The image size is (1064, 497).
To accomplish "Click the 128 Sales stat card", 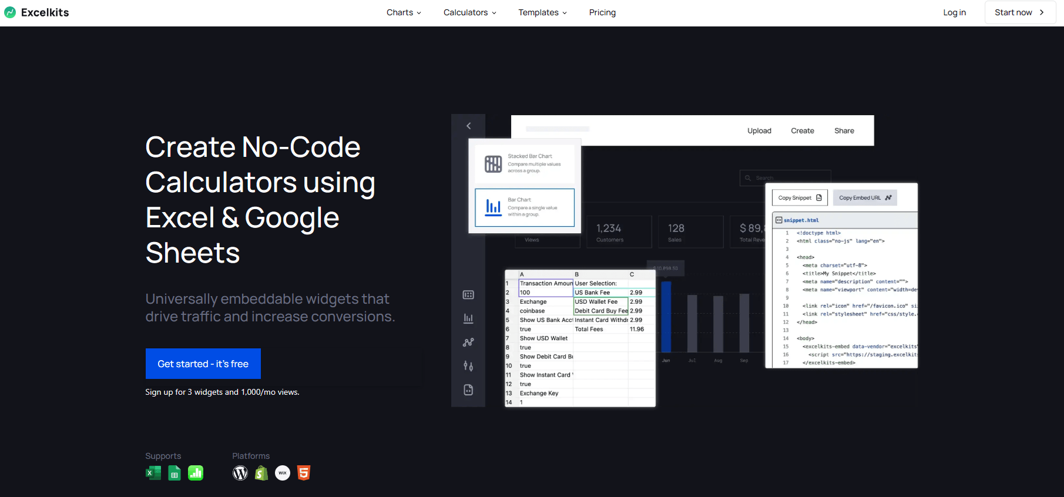I will pyautogui.click(x=691, y=232).
